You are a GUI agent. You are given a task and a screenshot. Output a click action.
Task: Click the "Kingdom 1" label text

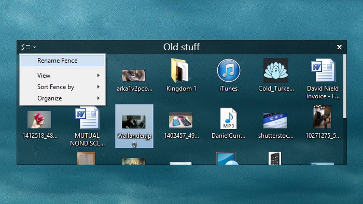181,89
